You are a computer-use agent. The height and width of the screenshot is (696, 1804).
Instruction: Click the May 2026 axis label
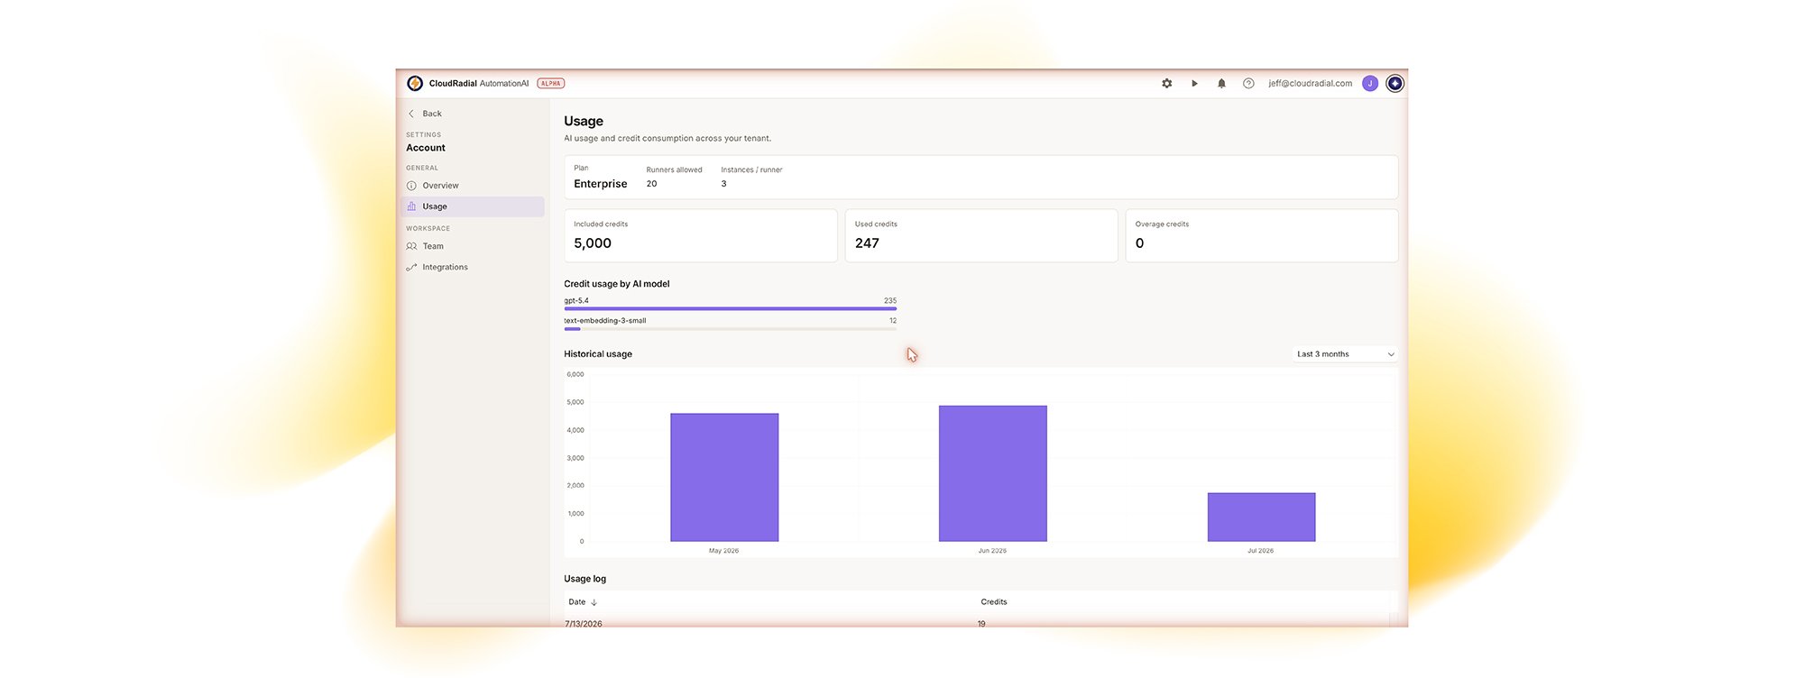tap(723, 551)
